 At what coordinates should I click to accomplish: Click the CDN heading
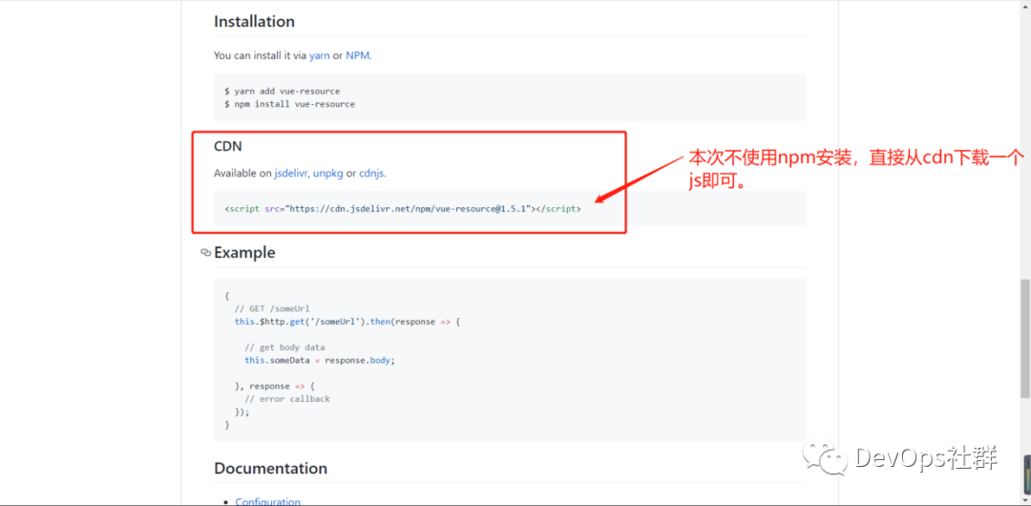click(x=228, y=147)
